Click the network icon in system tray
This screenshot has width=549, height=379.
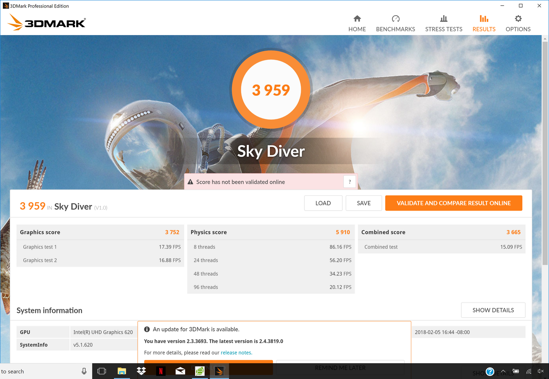pyautogui.click(x=529, y=371)
